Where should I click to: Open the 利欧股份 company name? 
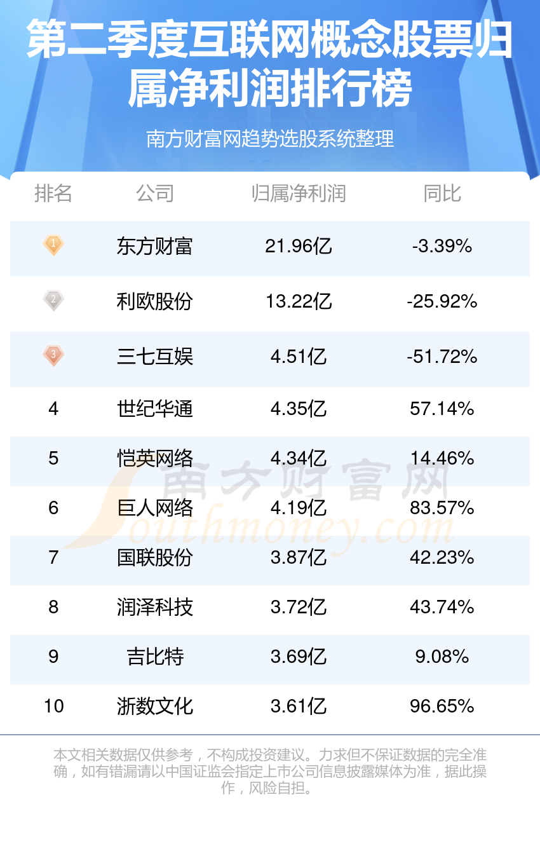coord(155,301)
